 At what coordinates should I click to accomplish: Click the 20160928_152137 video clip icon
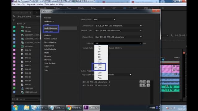[22, 39]
